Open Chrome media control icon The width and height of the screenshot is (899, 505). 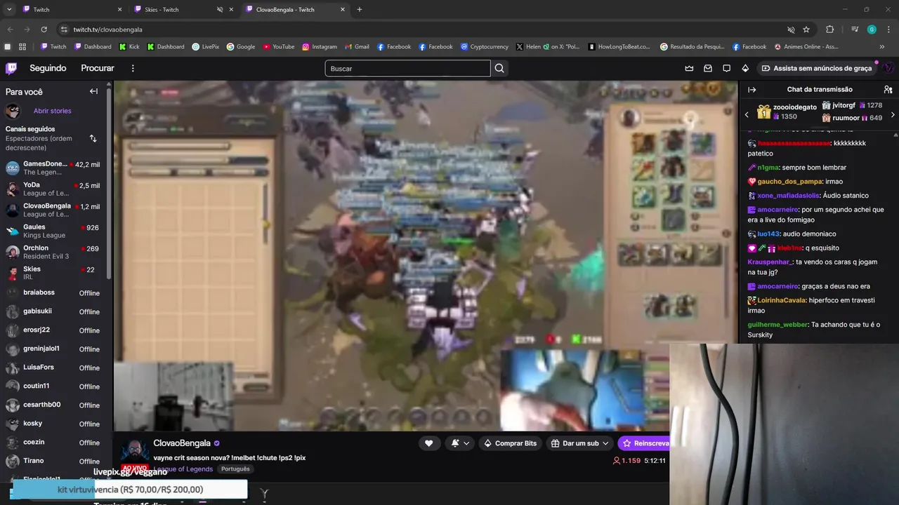(855, 29)
